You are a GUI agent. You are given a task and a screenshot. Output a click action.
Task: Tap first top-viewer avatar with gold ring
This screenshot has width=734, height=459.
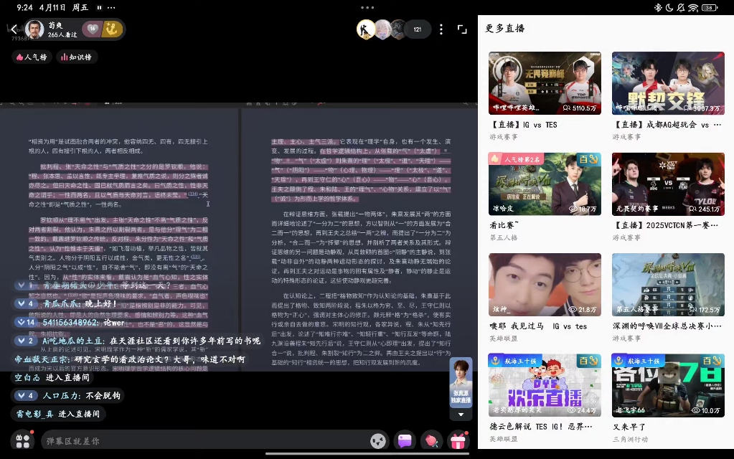(366, 29)
